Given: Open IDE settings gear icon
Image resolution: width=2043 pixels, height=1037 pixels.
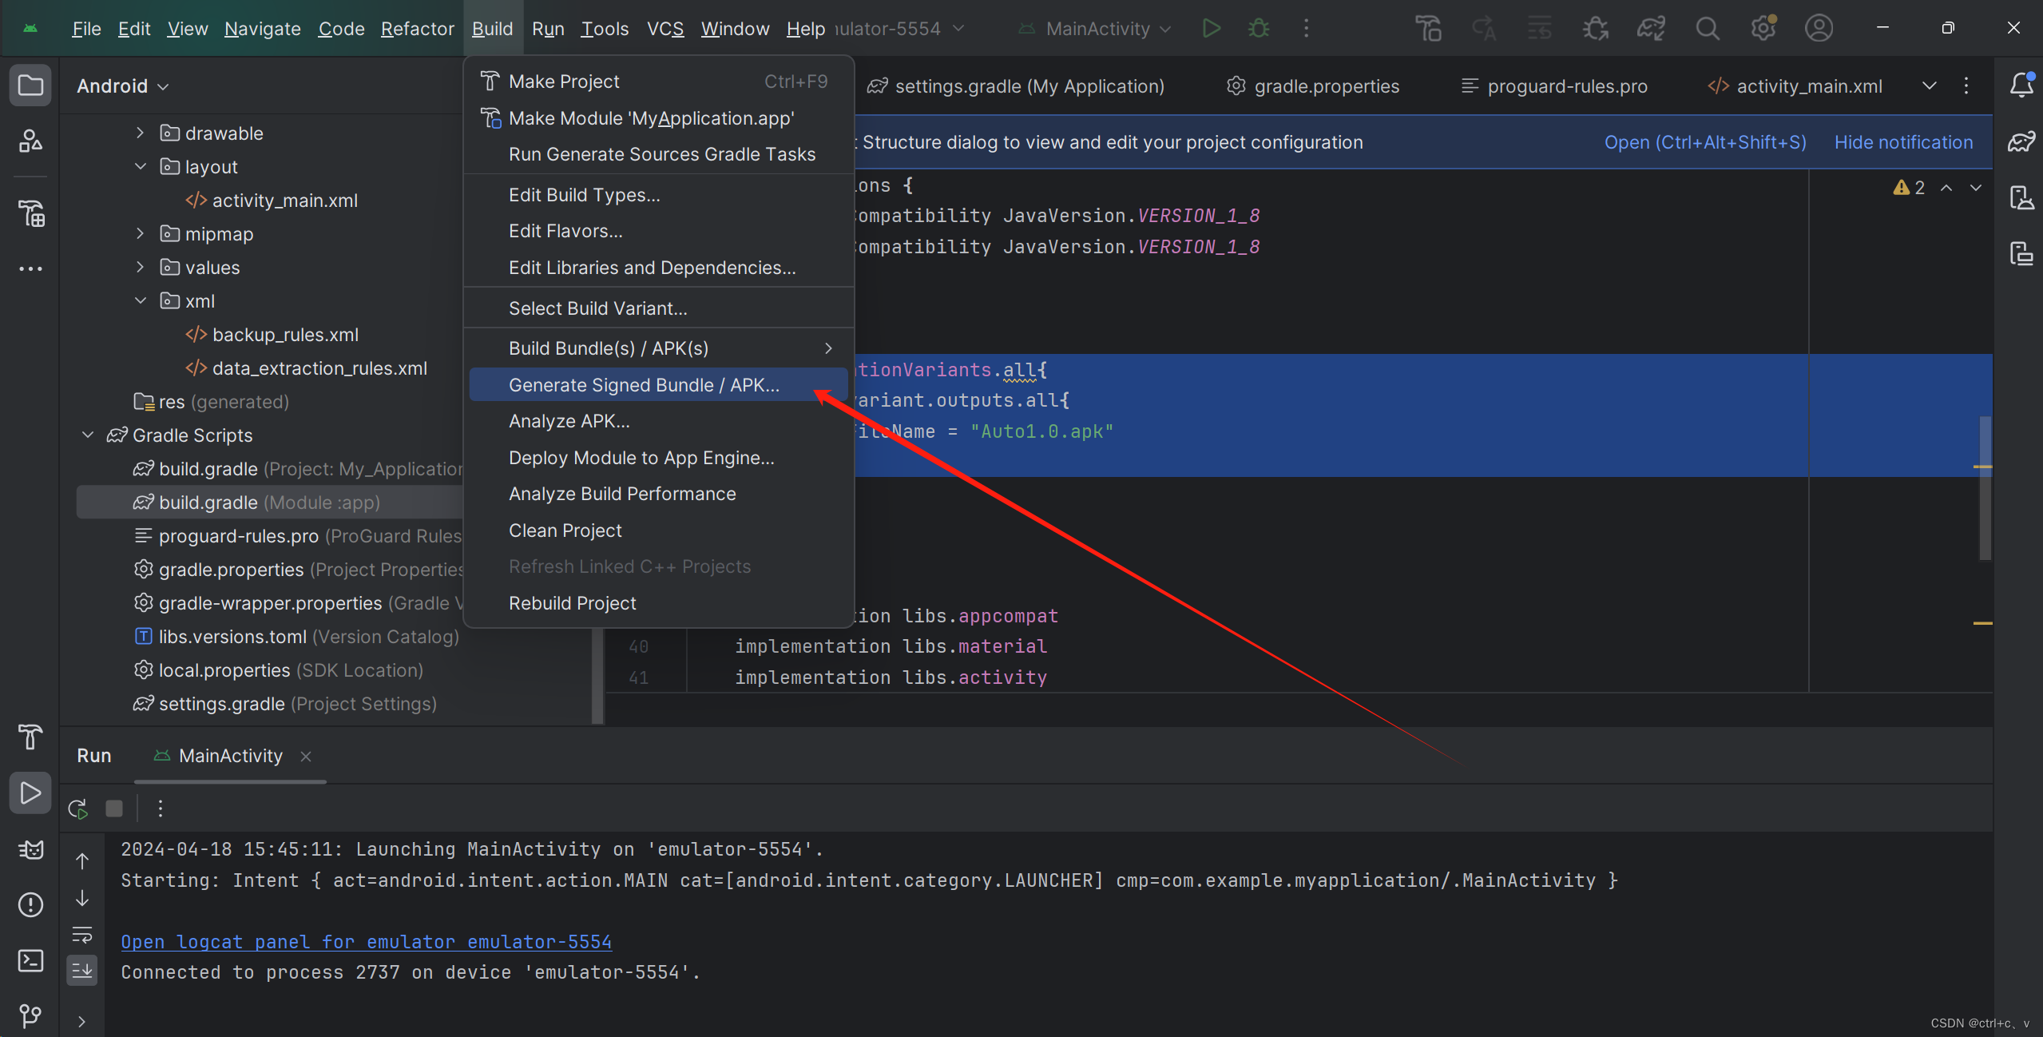Looking at the screenshot, I should click(1763, 29).
